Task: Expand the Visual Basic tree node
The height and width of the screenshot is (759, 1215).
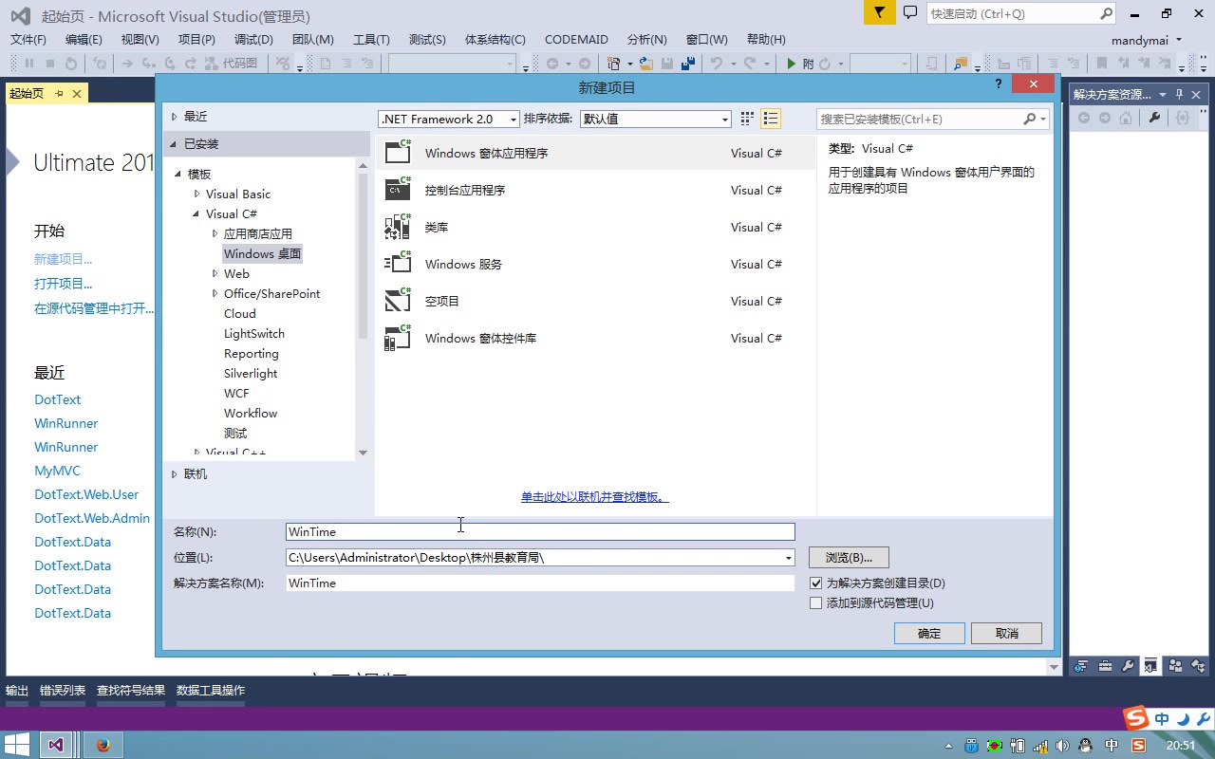Action: 196,194
